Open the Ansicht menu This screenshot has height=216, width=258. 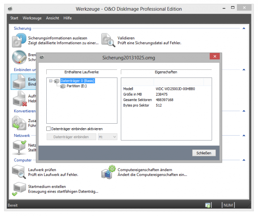tap(53, 18)
